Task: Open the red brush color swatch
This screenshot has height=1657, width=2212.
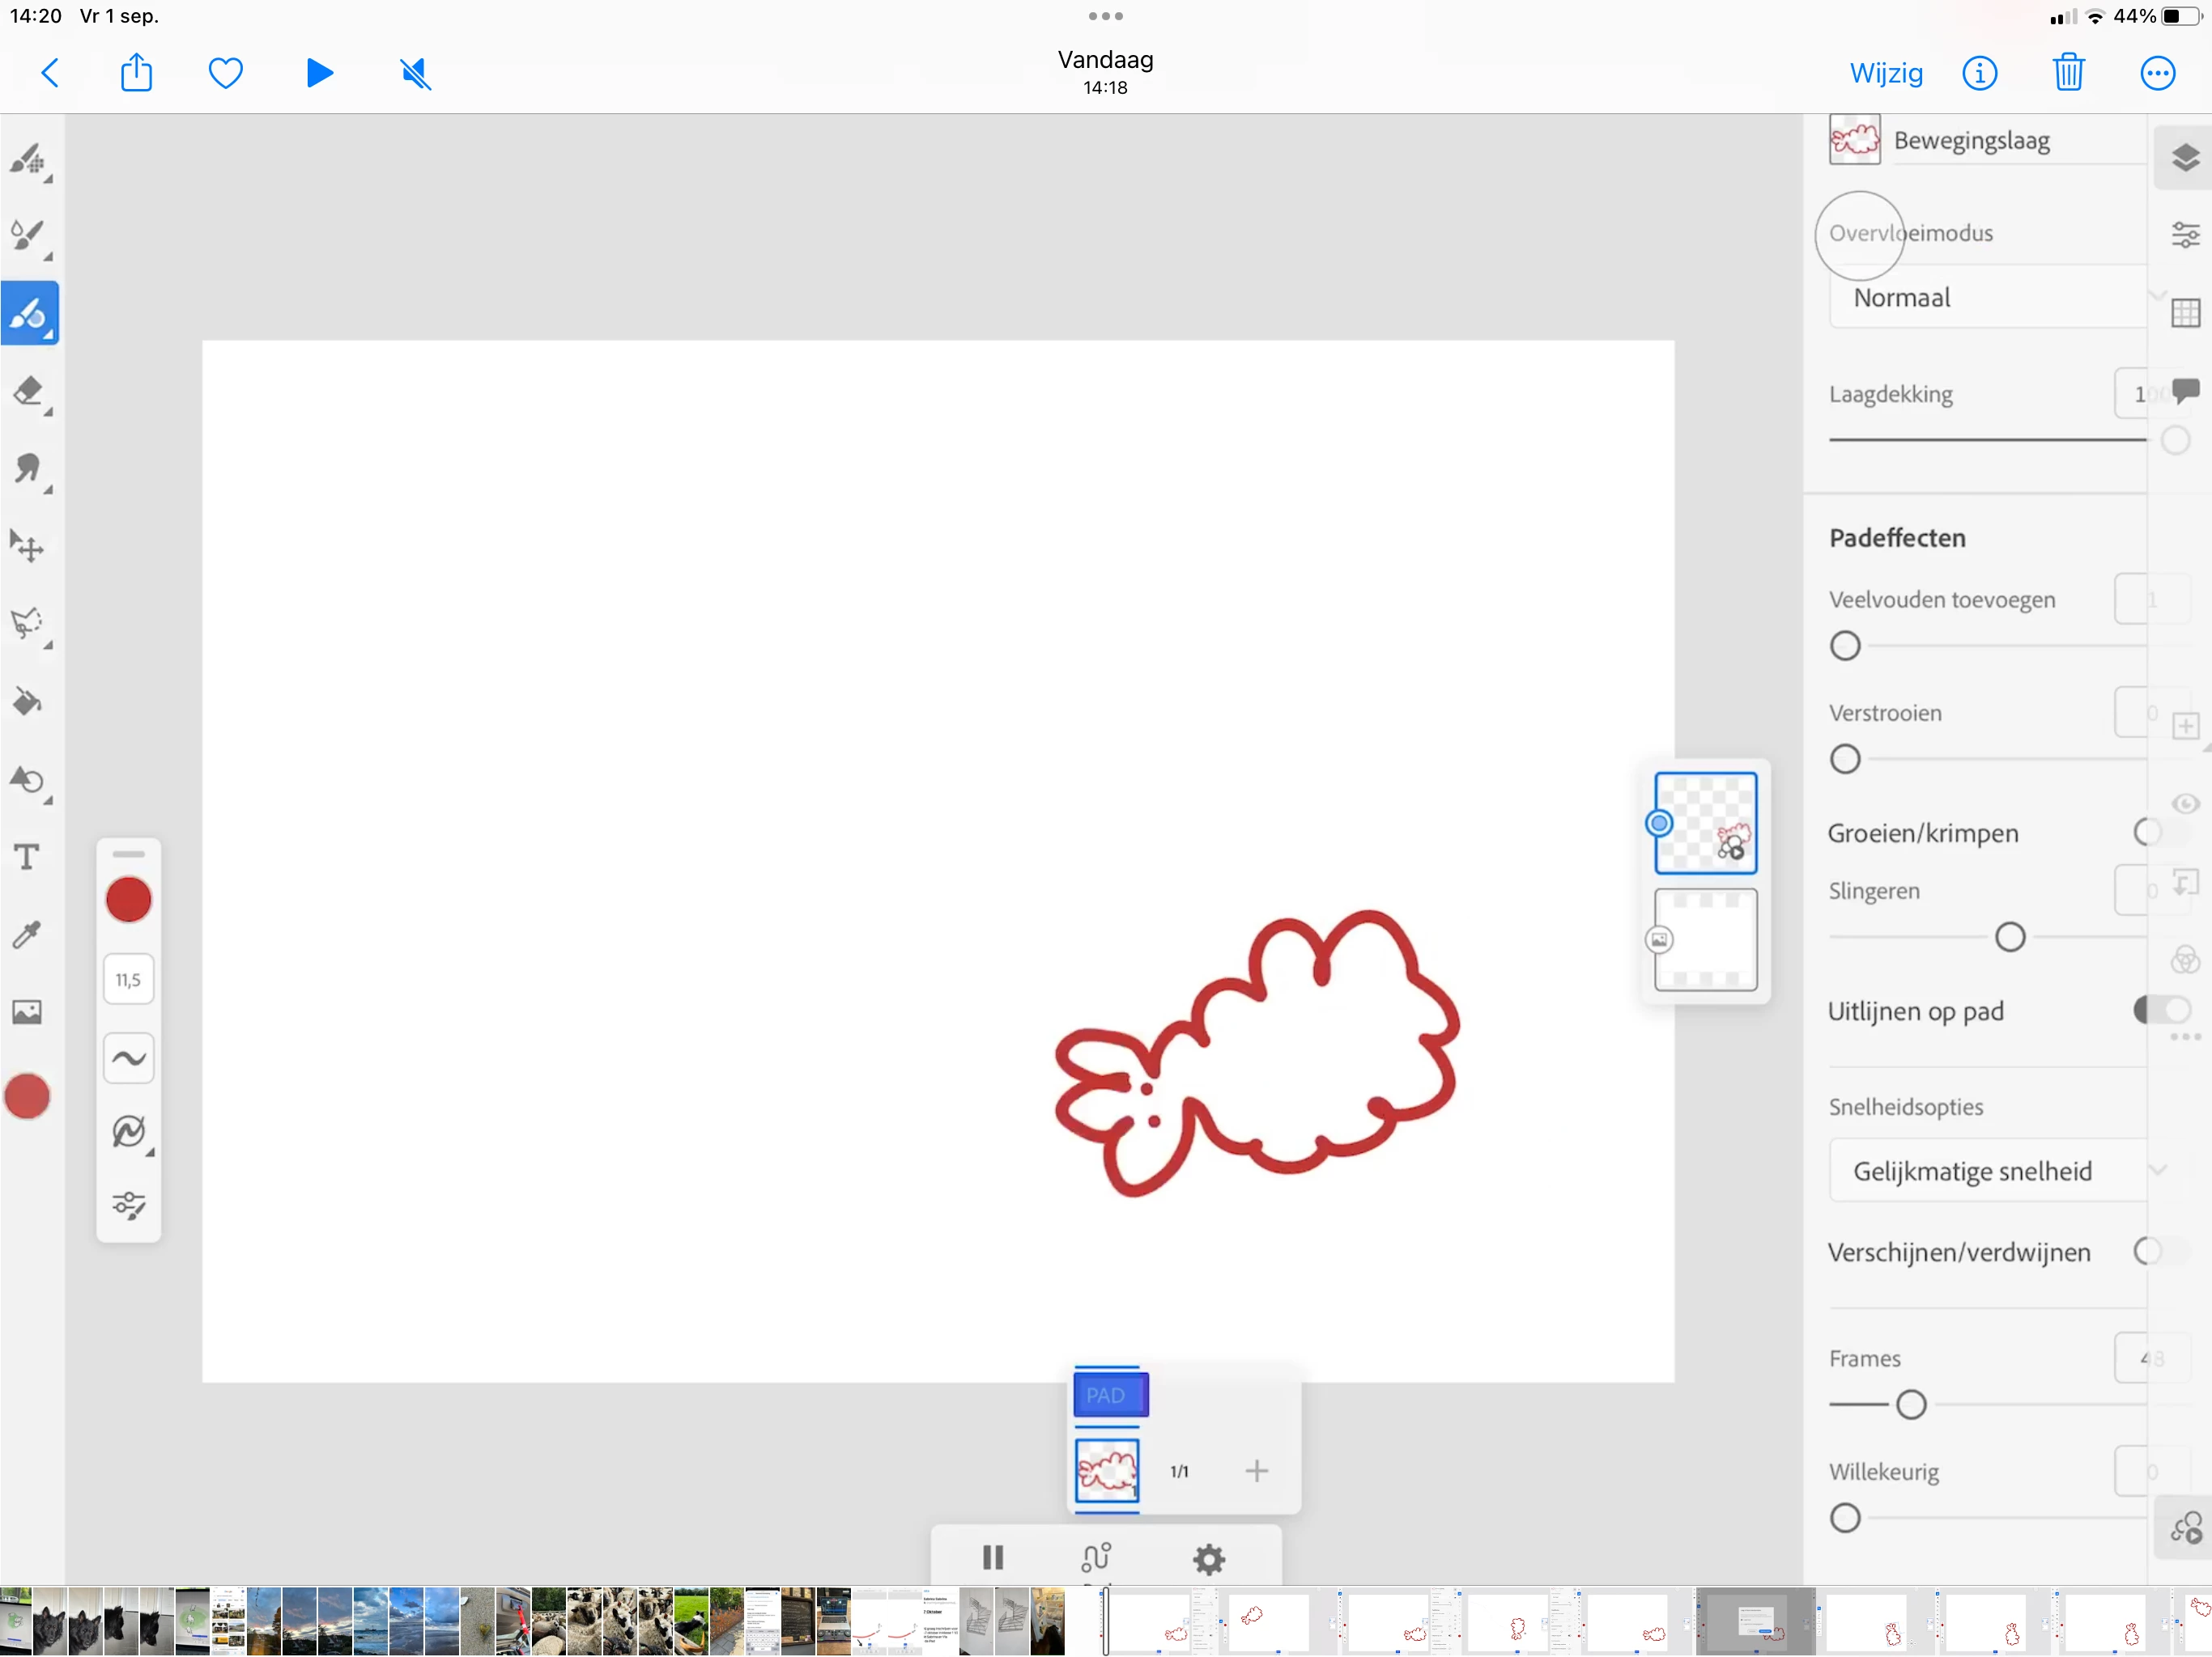Action: tap(129, 900)
